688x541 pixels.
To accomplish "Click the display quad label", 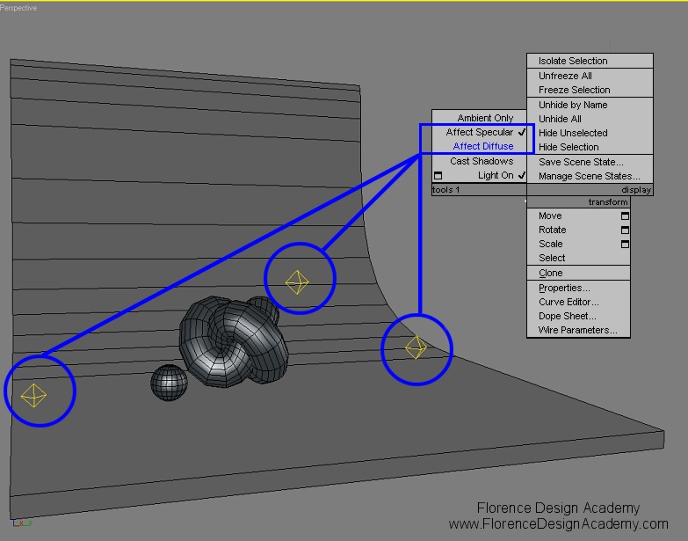I will point(636,190).
